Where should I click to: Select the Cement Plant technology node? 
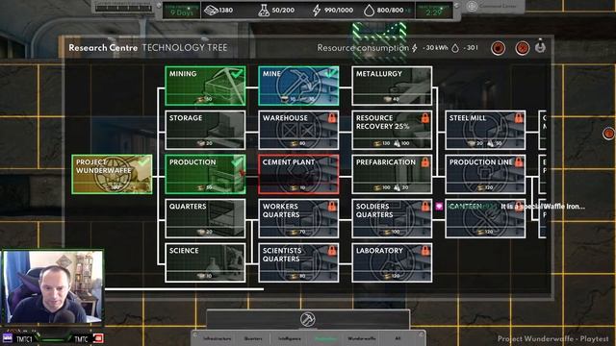(x=298, y=174)
